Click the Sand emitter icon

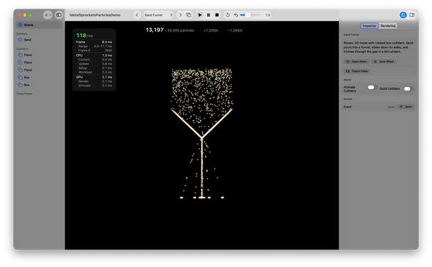pos(20,40)
